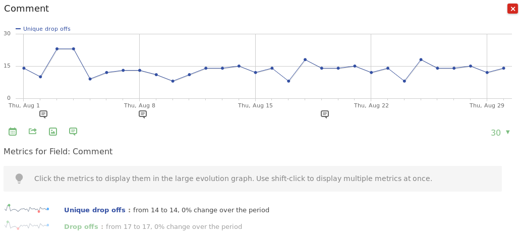The width and height of the screenshot is (519, 241).
Task: Click the export data share icon
Action: (x=33, y=131)
